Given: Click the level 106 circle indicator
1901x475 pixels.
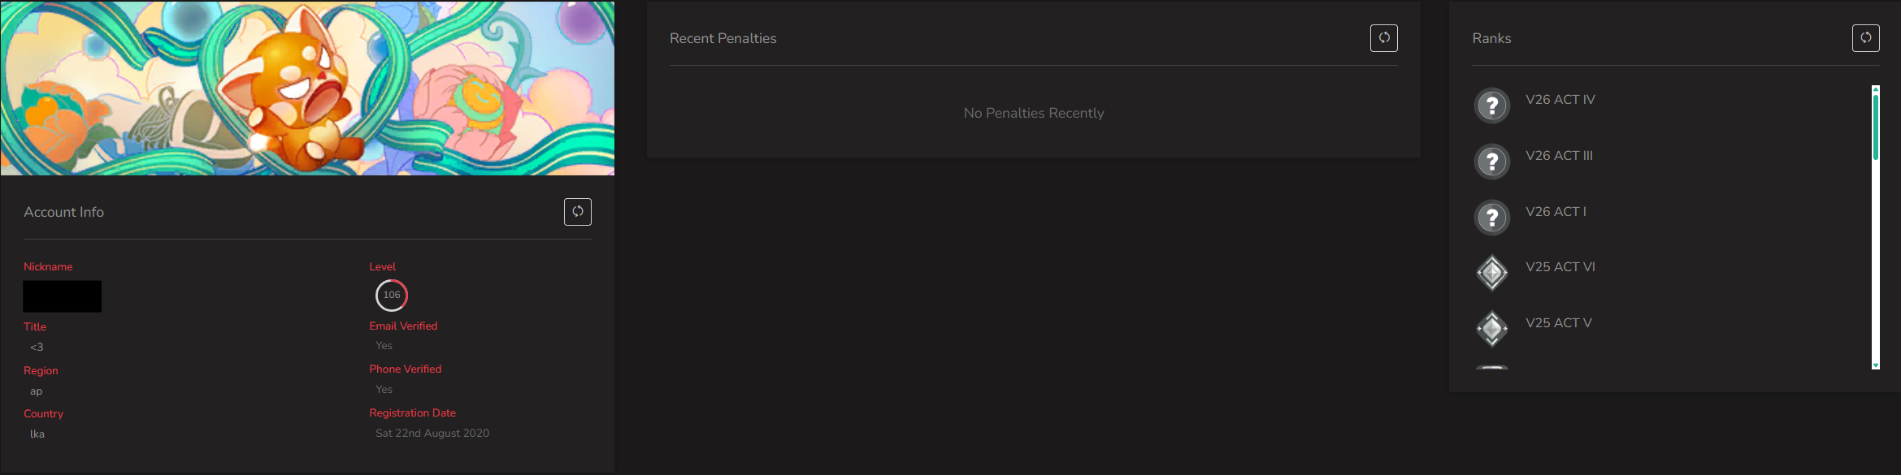Looking at the screenshot, I should pos(392,296).
